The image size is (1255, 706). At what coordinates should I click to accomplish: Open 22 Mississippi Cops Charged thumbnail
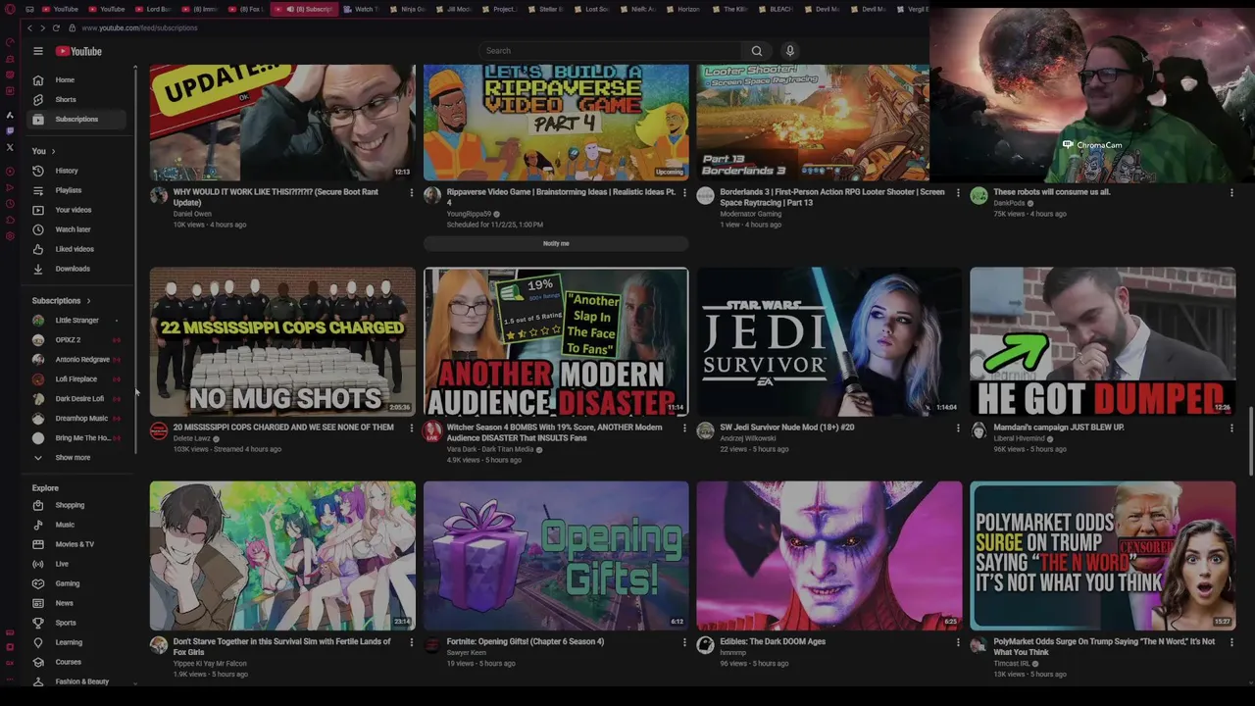[x=282, y=342]
